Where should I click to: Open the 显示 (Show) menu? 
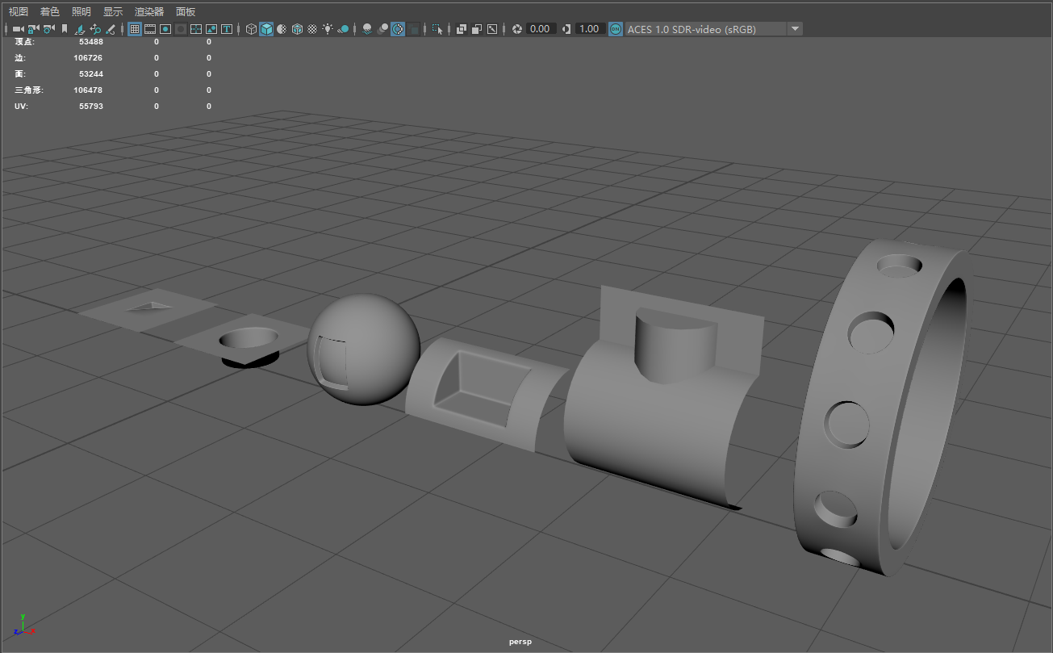(x=113, y=11)
